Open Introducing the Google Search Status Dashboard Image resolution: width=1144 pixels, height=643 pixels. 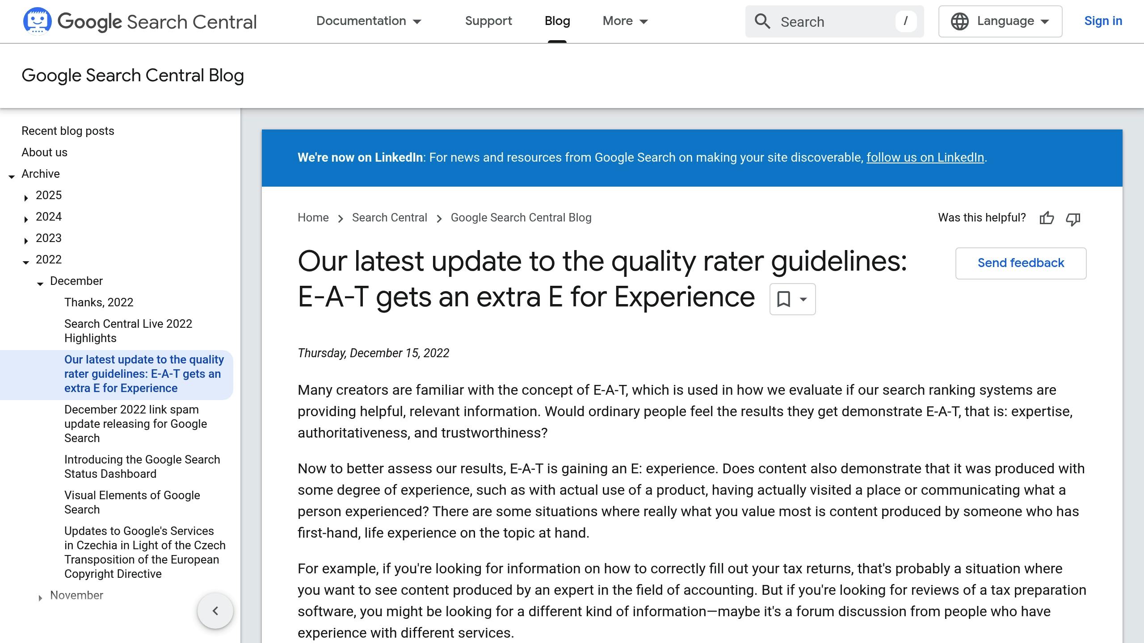point(142,467)
